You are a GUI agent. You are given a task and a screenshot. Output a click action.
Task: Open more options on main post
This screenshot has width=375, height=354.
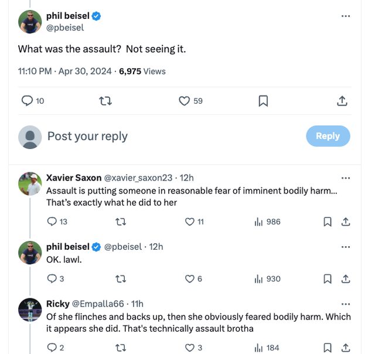(345, 16)
